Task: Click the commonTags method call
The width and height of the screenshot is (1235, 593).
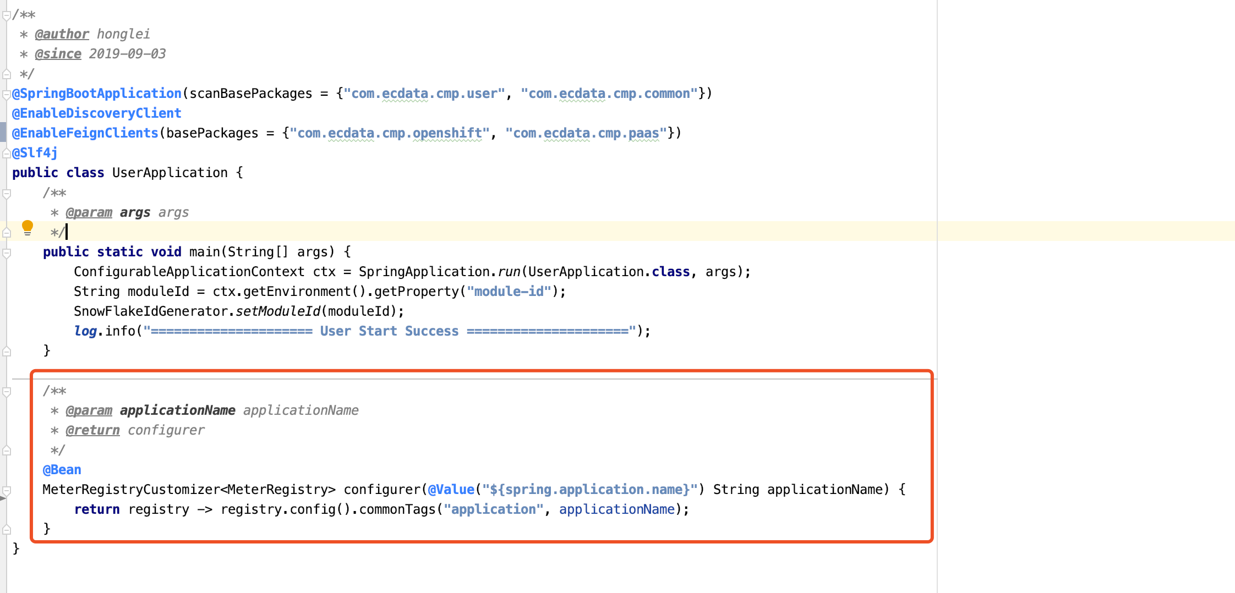Action: point(397,509)
